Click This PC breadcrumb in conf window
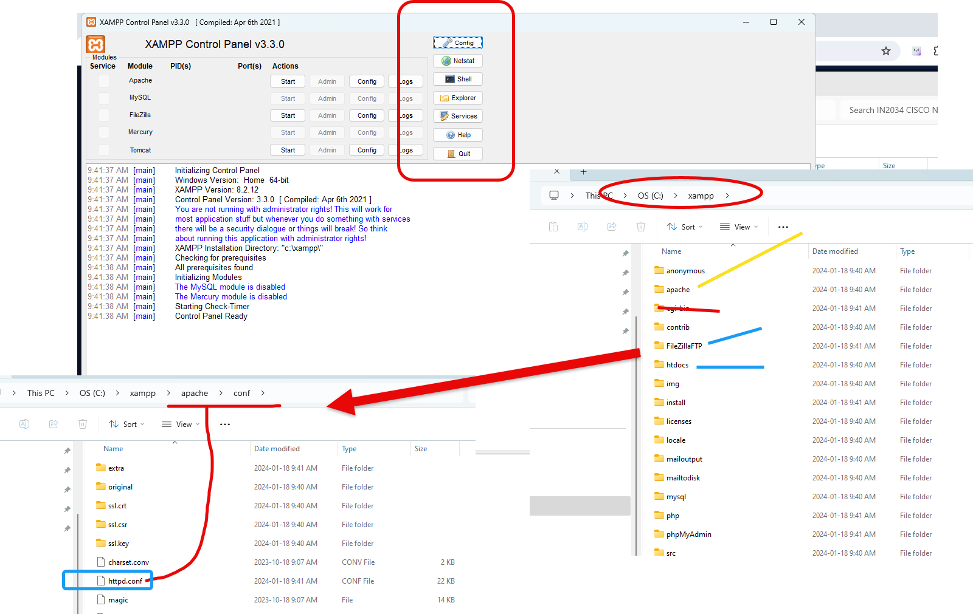The image size is (973, 614). pos(41,393)
